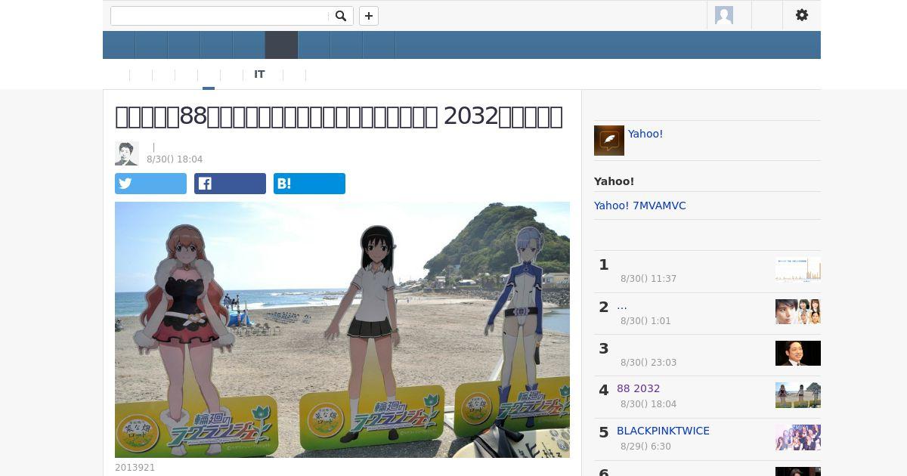Click ranking 3 man thumbnail

pos(798,354)
